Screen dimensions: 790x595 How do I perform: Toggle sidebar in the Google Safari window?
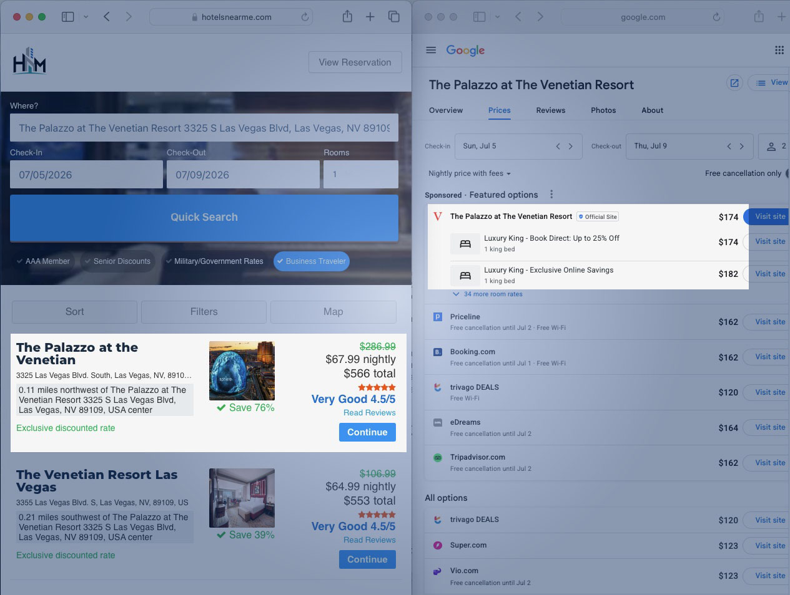(480, 17)
